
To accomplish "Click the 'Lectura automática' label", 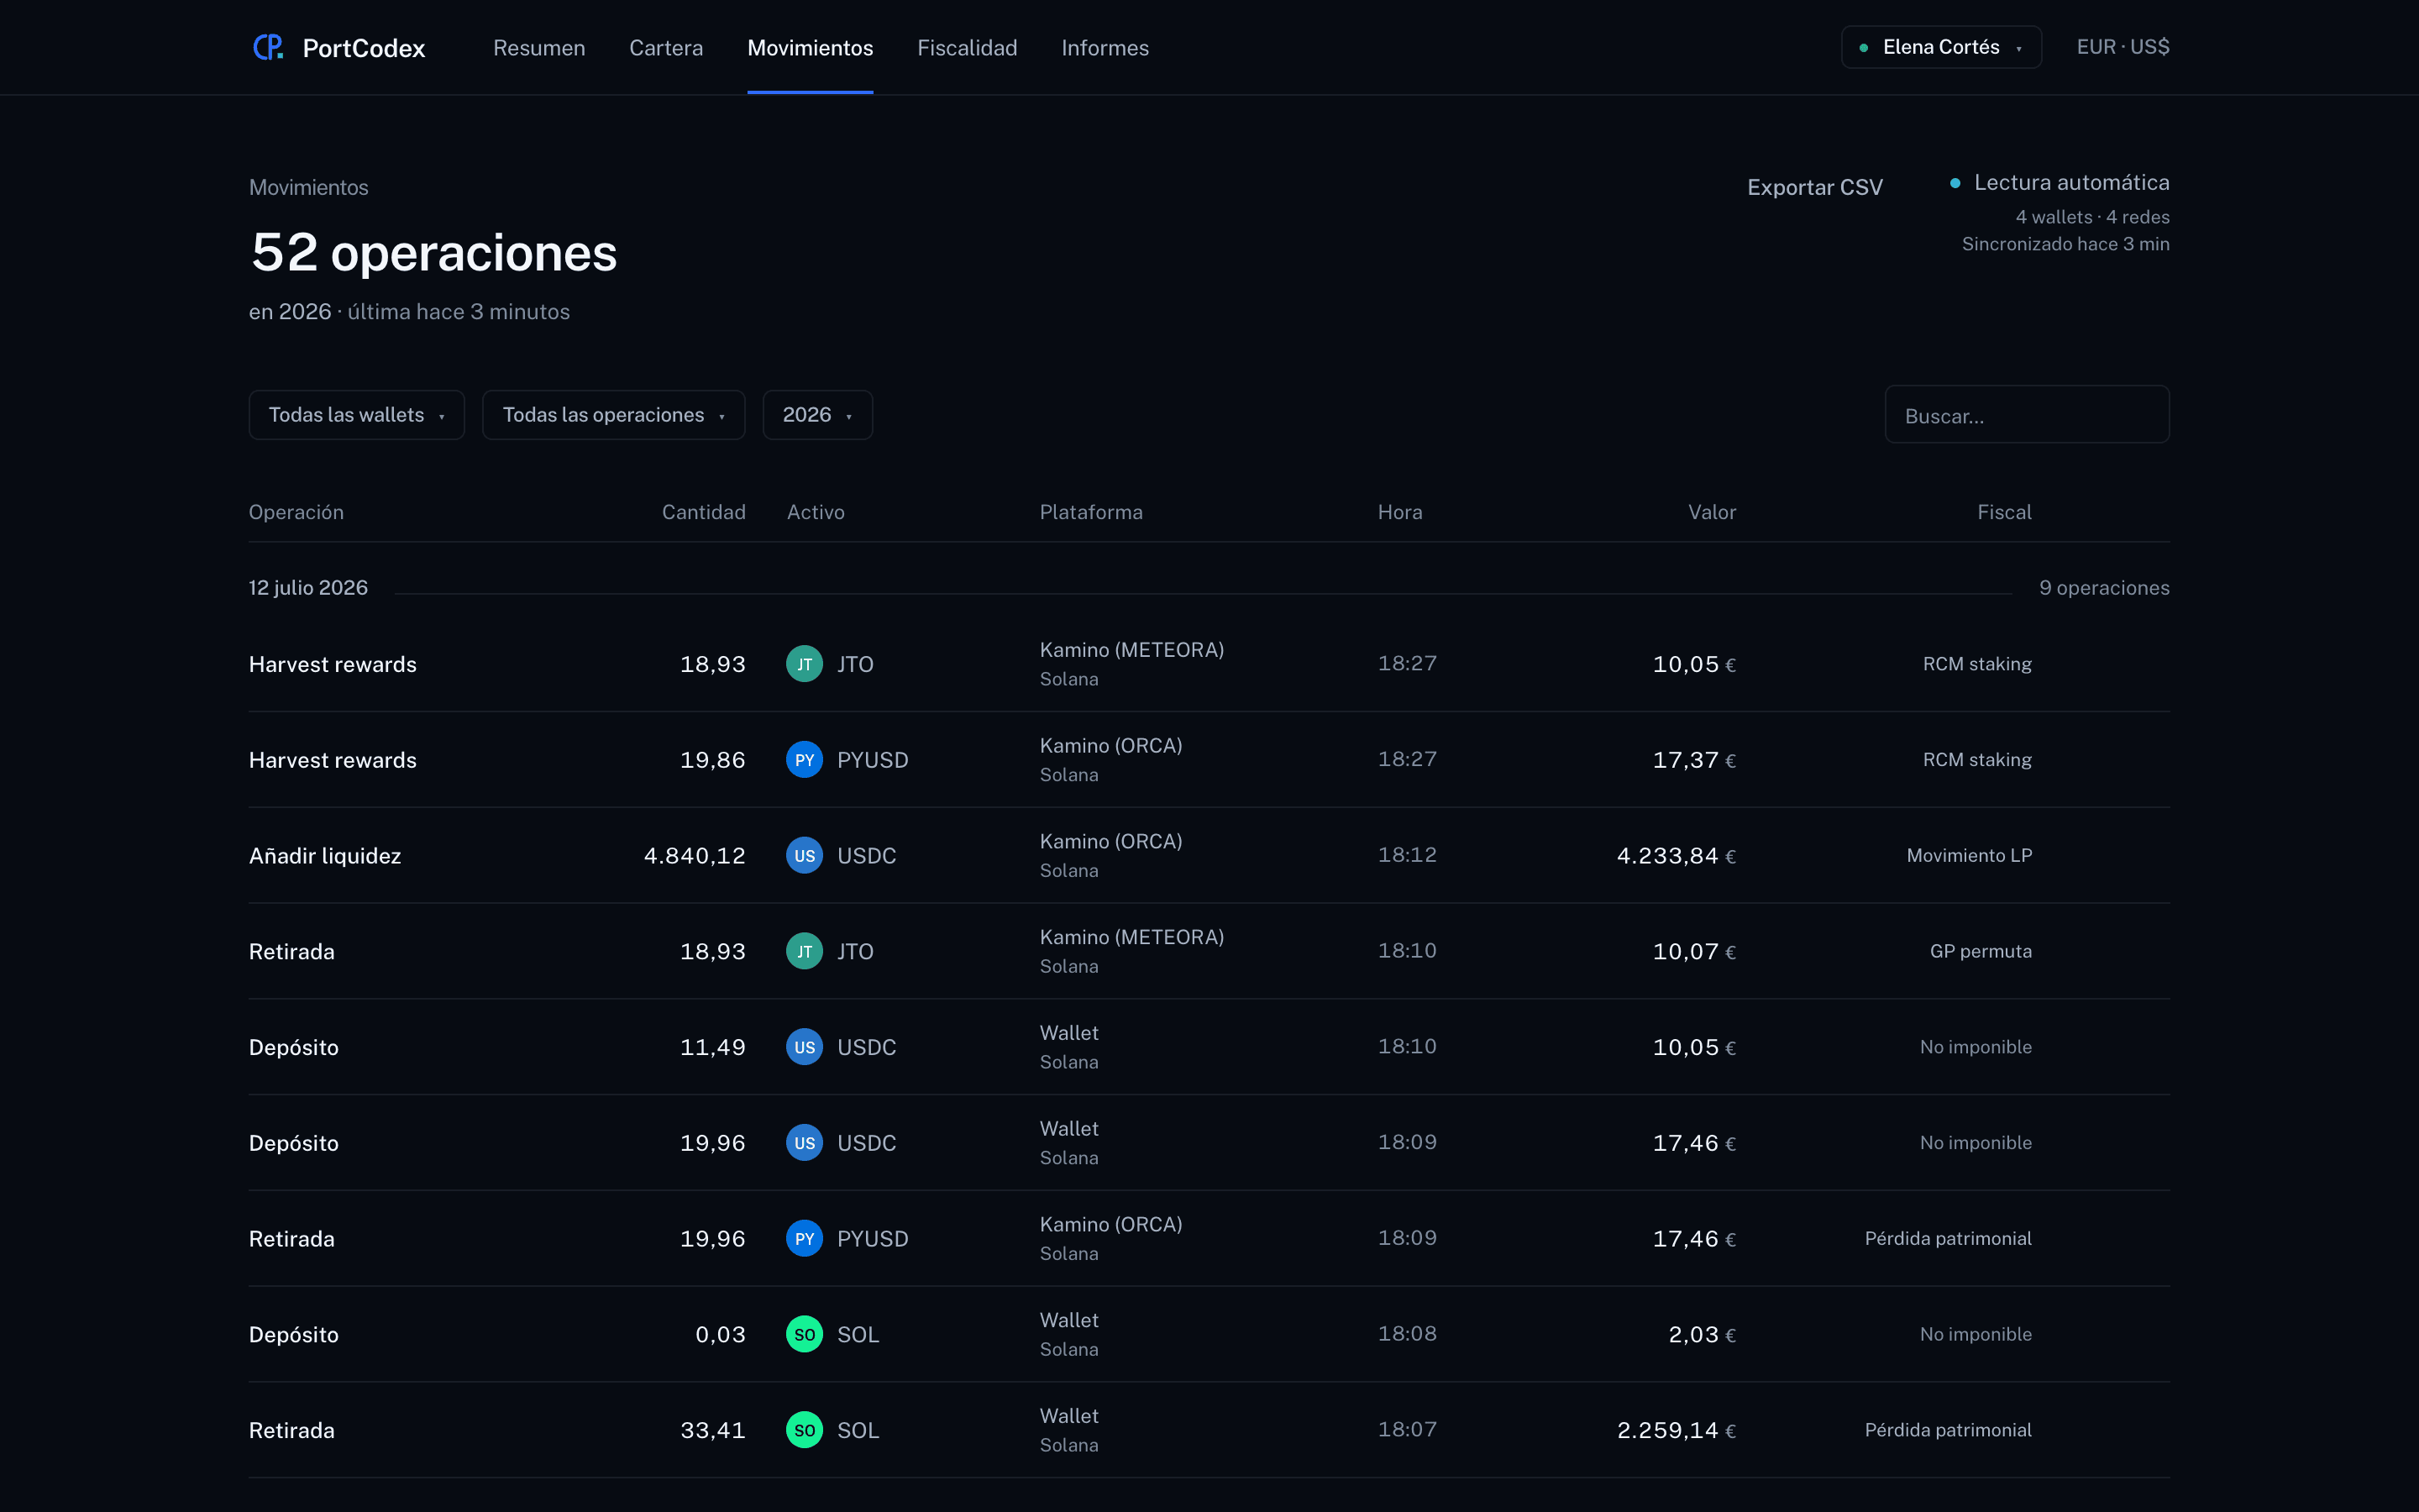I will 2072,183.
